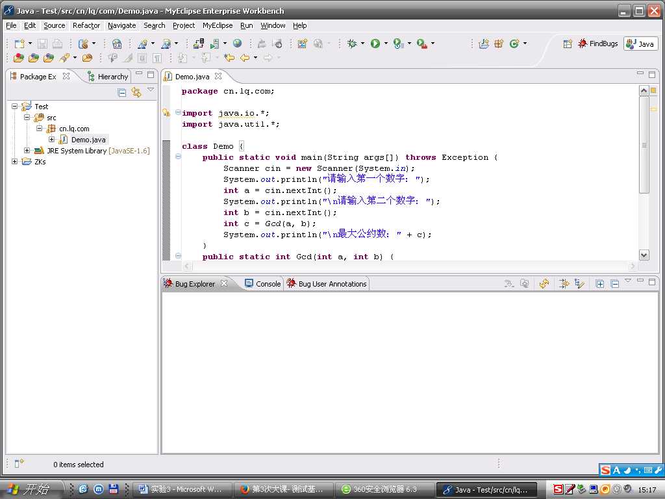Click the New Report chart icon
Screen dimensions: 665x499
[303, 44]
